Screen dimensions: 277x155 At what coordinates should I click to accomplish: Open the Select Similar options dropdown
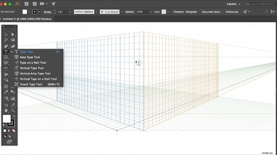click(x=249, y=12)
